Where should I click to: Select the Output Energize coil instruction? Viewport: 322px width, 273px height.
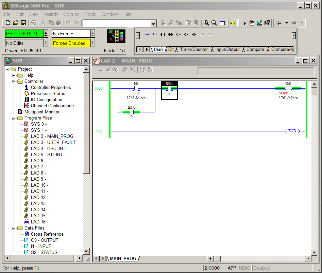click(178, 34)
